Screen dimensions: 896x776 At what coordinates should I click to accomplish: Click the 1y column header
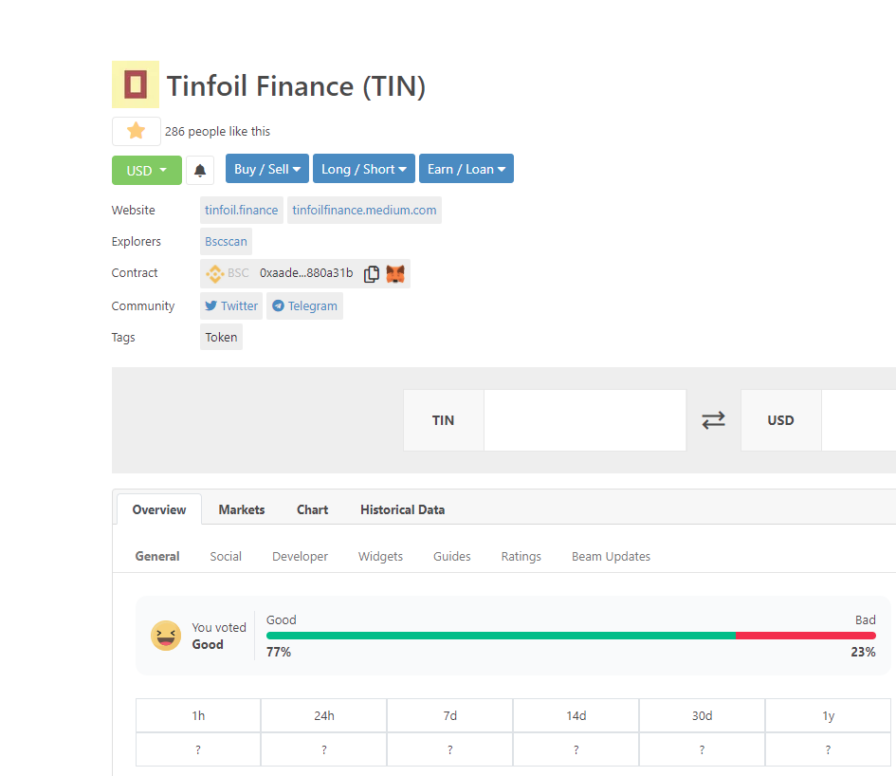tap(828, 715)
